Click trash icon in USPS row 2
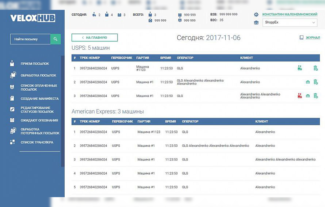The height and width of the screenshot is (207, 325). (316, 82)
